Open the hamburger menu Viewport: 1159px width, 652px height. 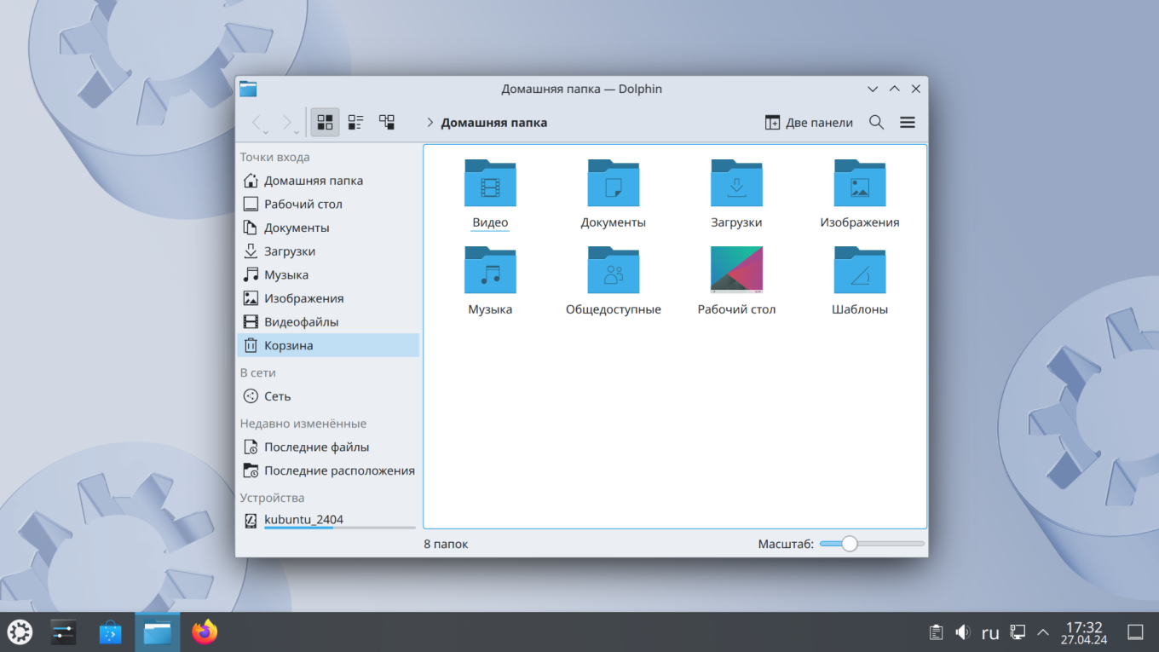click(x=908, y=122)
